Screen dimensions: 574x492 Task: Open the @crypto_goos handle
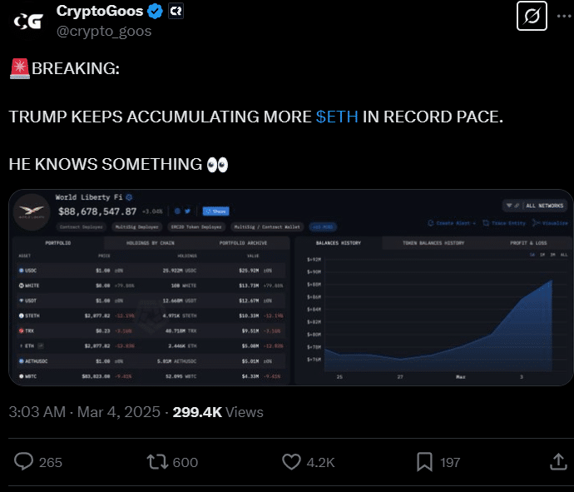click(x=104, y=32)
